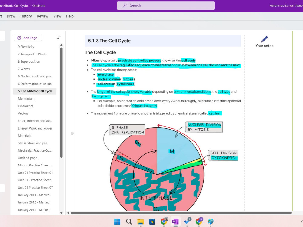This screenshot has width=303, height=227.
Task: Open the Draw tab
Action: 11,16
